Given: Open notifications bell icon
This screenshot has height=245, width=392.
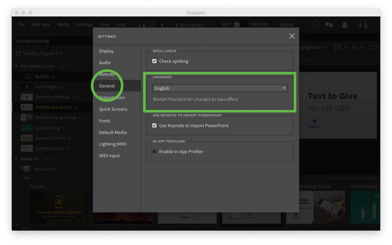Looking at the screenshot, I should (x=345, y=25).
